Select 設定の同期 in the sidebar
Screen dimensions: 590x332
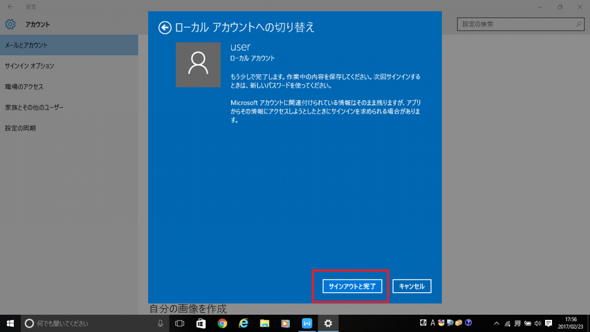[28, 128]
